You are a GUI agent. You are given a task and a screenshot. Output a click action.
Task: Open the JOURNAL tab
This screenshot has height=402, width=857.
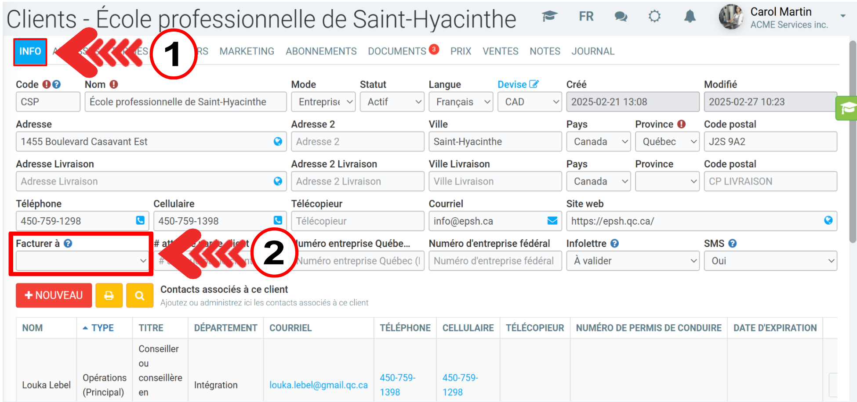coord(592,51)
